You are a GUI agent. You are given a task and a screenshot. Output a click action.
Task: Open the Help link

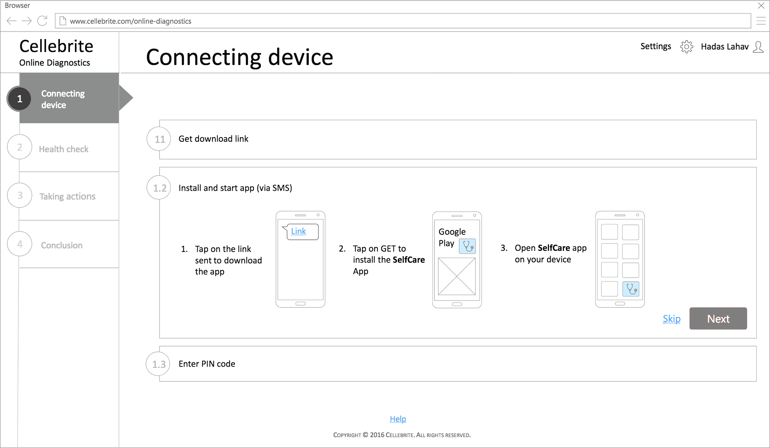pos(398,419)
